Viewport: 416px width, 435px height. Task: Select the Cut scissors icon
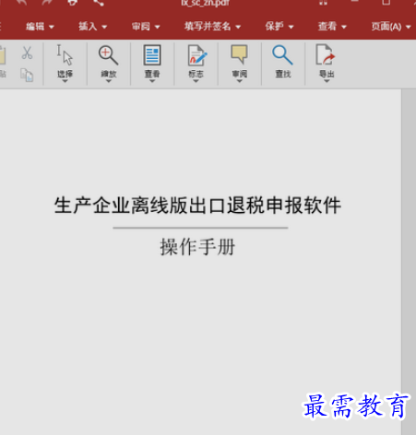[x=27, y=53]
